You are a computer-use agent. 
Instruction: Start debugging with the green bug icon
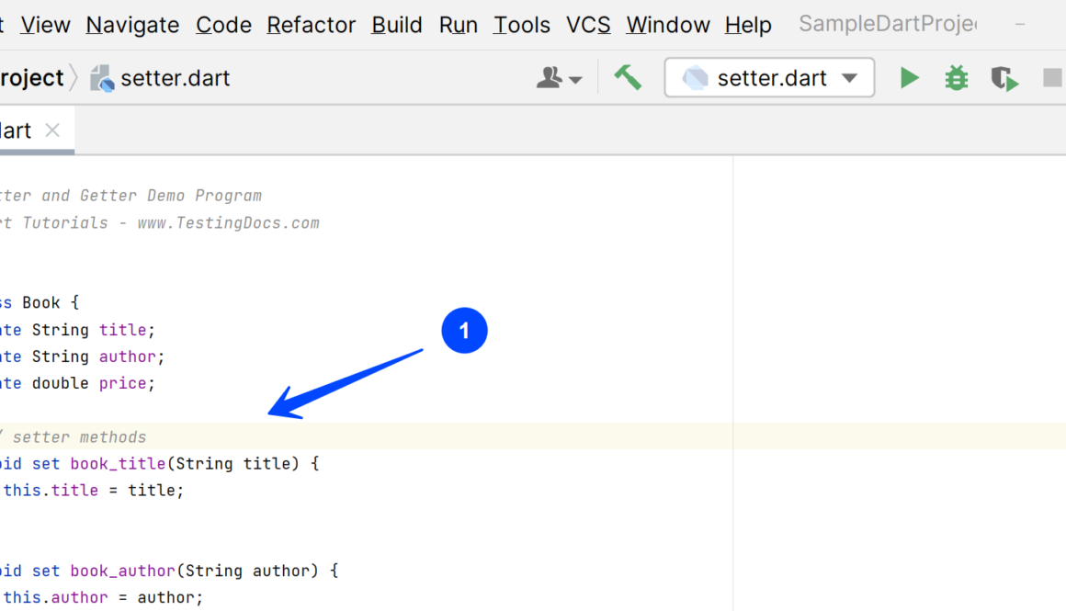click(957, 78)
